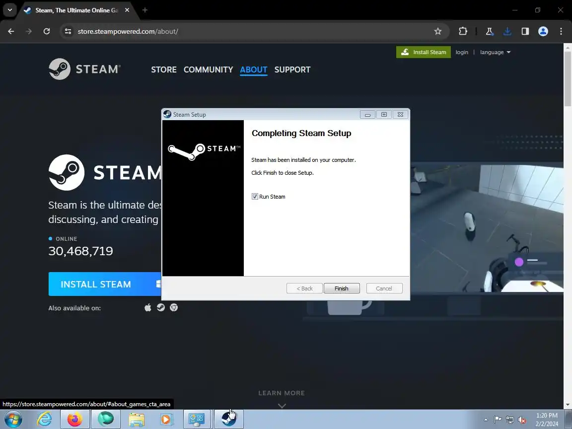Open the login link

[x=461, y=52]
